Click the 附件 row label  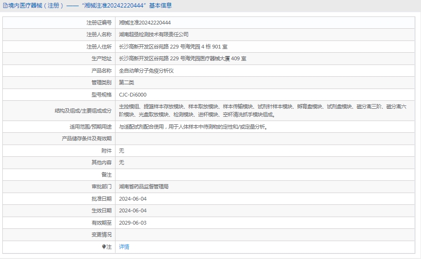107,151
